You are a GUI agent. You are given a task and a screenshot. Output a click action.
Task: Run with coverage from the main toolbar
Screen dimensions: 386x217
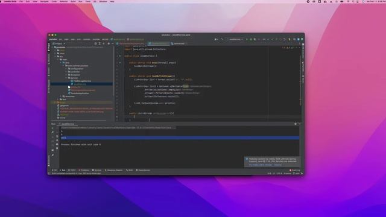pos(255,39)
